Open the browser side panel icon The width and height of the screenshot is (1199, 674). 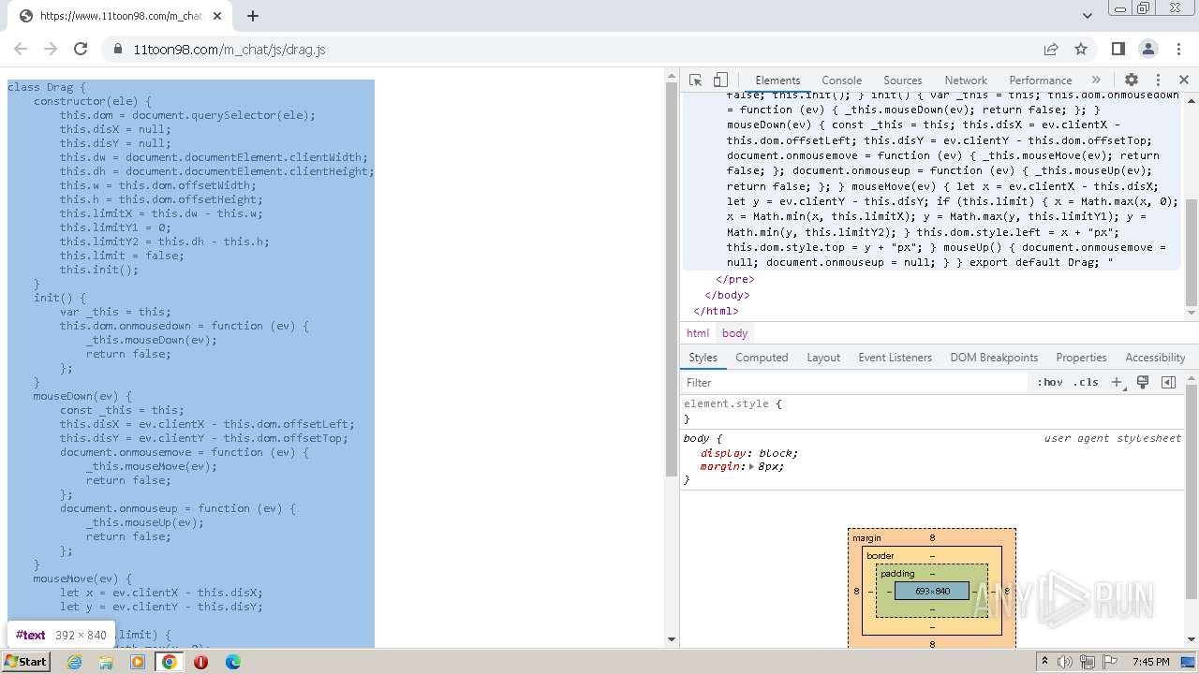click(x=1118, y=49)
